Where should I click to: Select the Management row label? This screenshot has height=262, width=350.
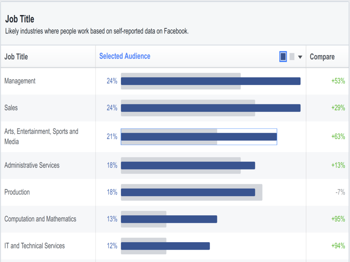pos(20,81)
